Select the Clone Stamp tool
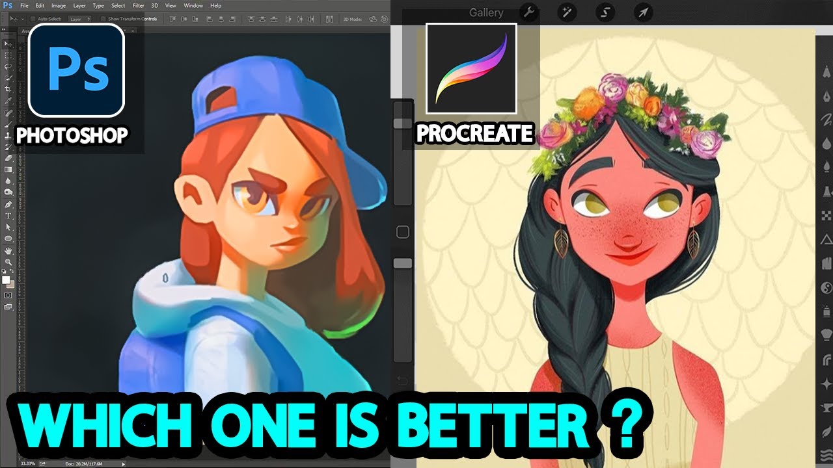 (8, 135)
